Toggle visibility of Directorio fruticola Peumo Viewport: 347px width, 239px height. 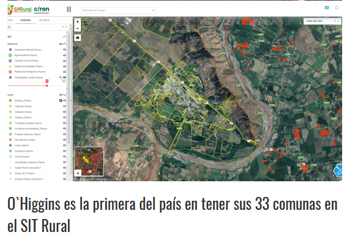pyautogui.click(x=64, y=50)
